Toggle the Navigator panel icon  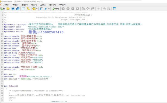coord(23,9)
